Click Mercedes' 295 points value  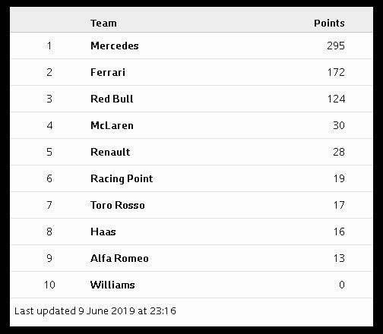tap(336, 46)
